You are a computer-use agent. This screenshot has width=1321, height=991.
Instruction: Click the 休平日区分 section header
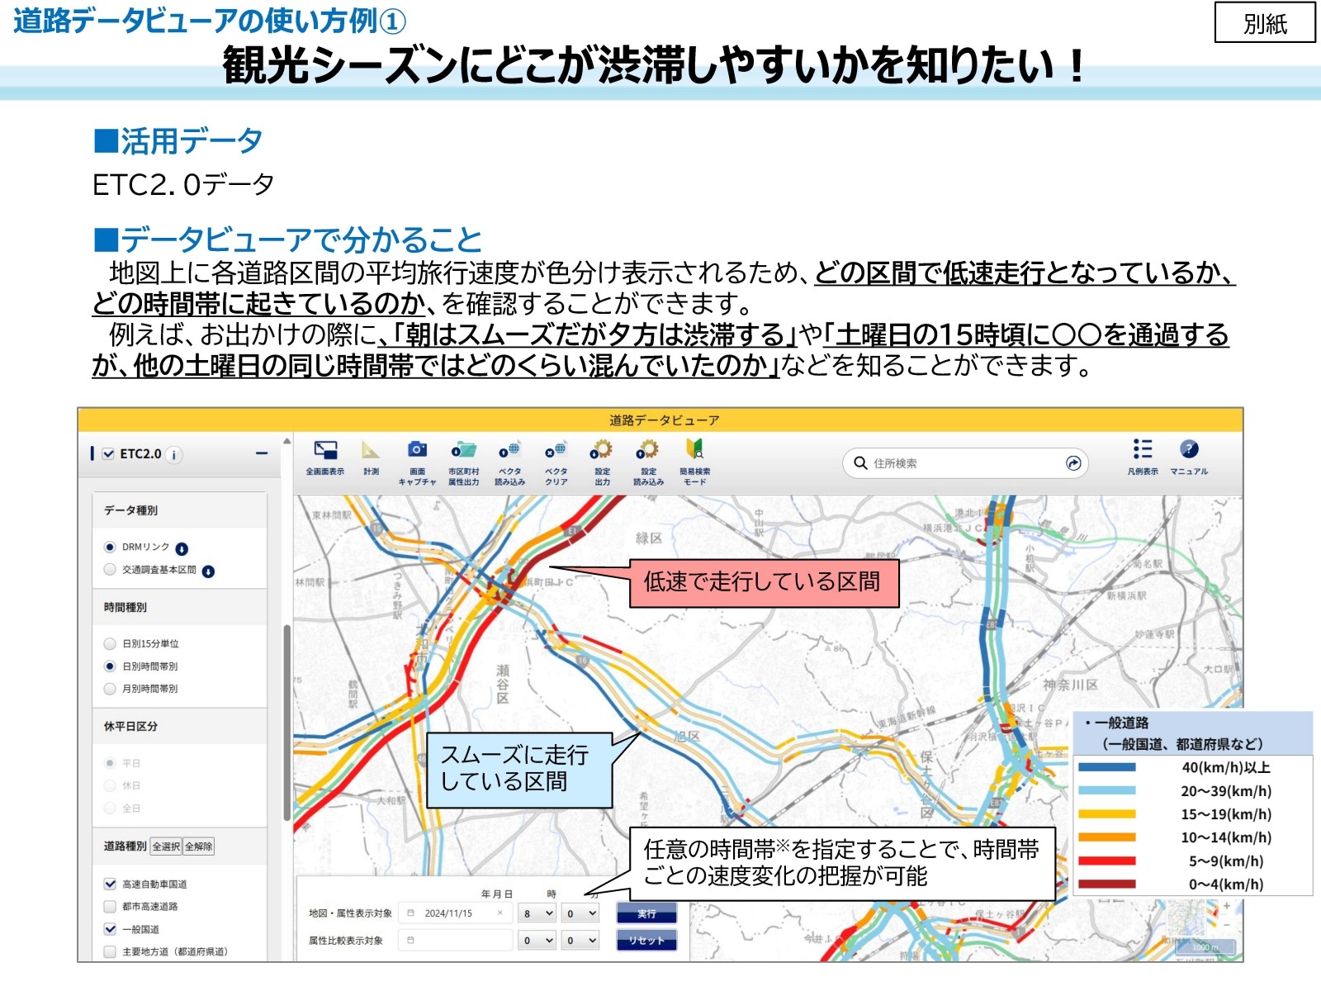[180, 726]
